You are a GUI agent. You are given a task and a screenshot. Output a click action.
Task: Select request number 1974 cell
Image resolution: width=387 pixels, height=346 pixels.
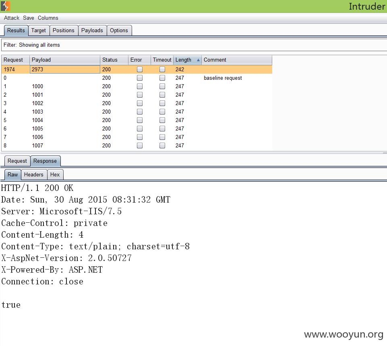coord(16,69)
